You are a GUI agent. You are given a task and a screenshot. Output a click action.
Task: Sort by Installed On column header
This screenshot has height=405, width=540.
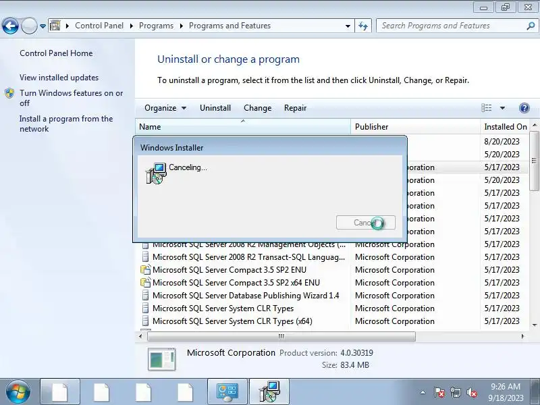[505, 127]
